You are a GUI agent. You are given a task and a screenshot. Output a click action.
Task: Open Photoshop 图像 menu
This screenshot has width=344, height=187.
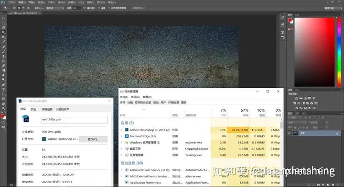click(x=32, y=2)
